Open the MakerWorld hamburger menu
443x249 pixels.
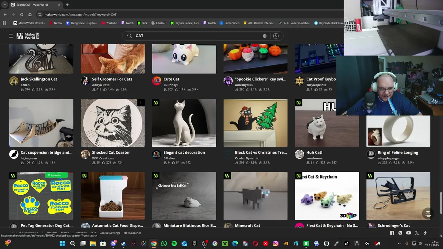pos(11,36)
